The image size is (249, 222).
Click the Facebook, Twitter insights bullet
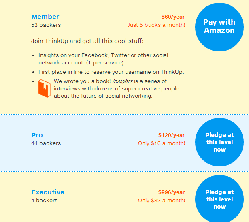103,59
